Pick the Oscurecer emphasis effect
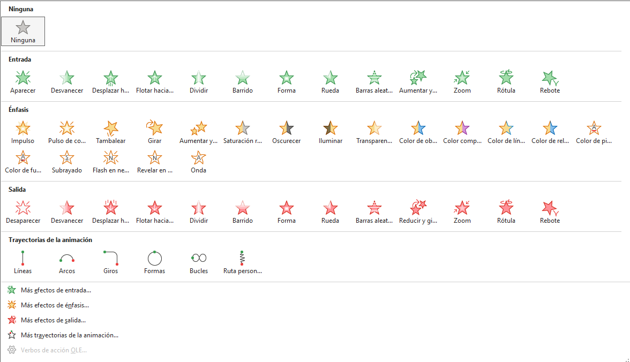The image size is (630, 362). point(287,132)
